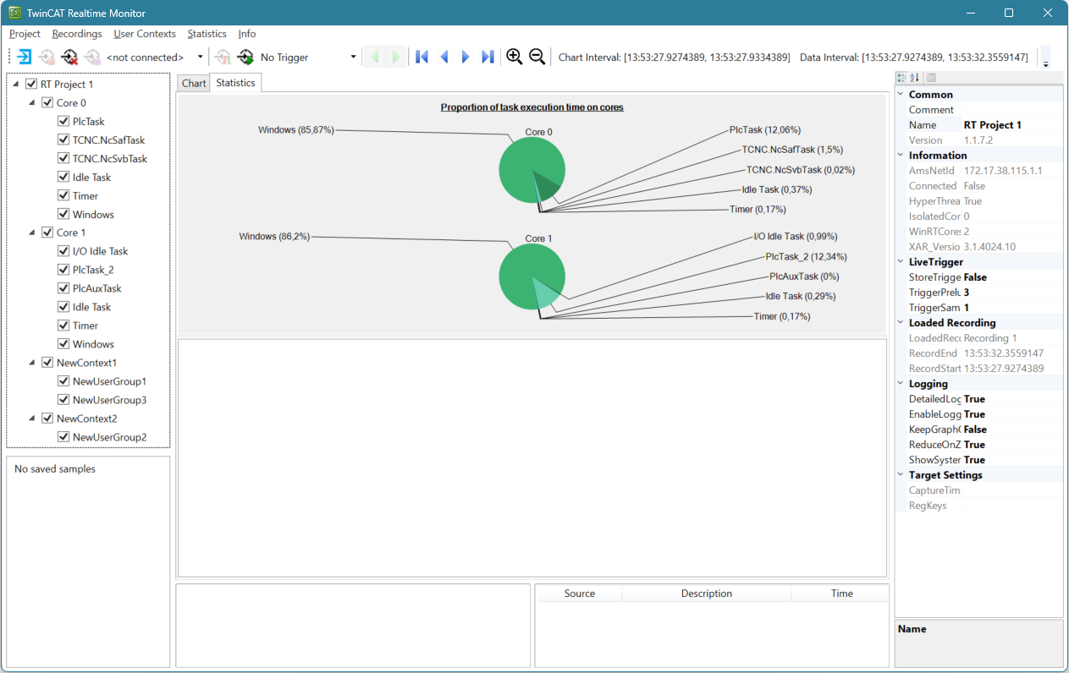This screenshot has width=1069, height=673.
Task: Click the toolbar icon with the red X
Action: click(69, 57)
